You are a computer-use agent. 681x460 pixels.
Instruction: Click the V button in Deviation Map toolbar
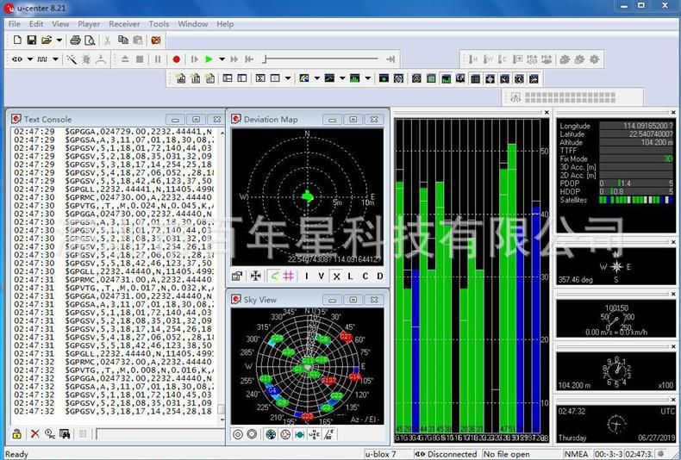coord(322,276)
